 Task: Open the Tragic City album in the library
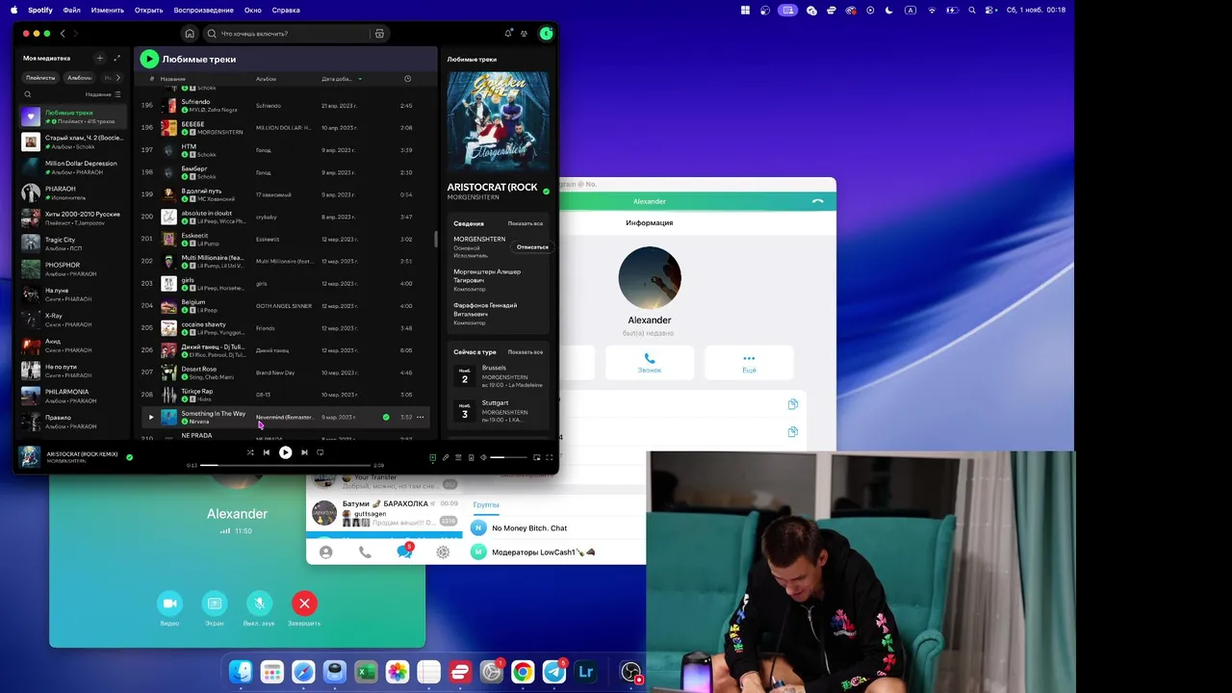point(73,244)
